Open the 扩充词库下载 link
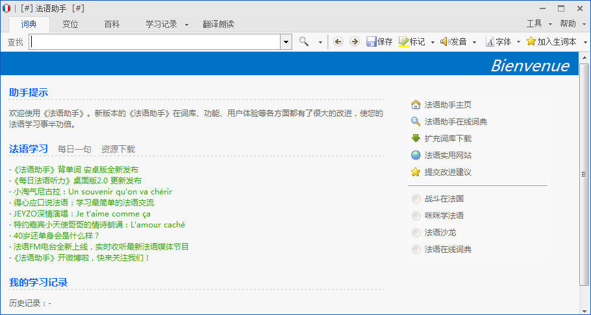 pos(447,139)
